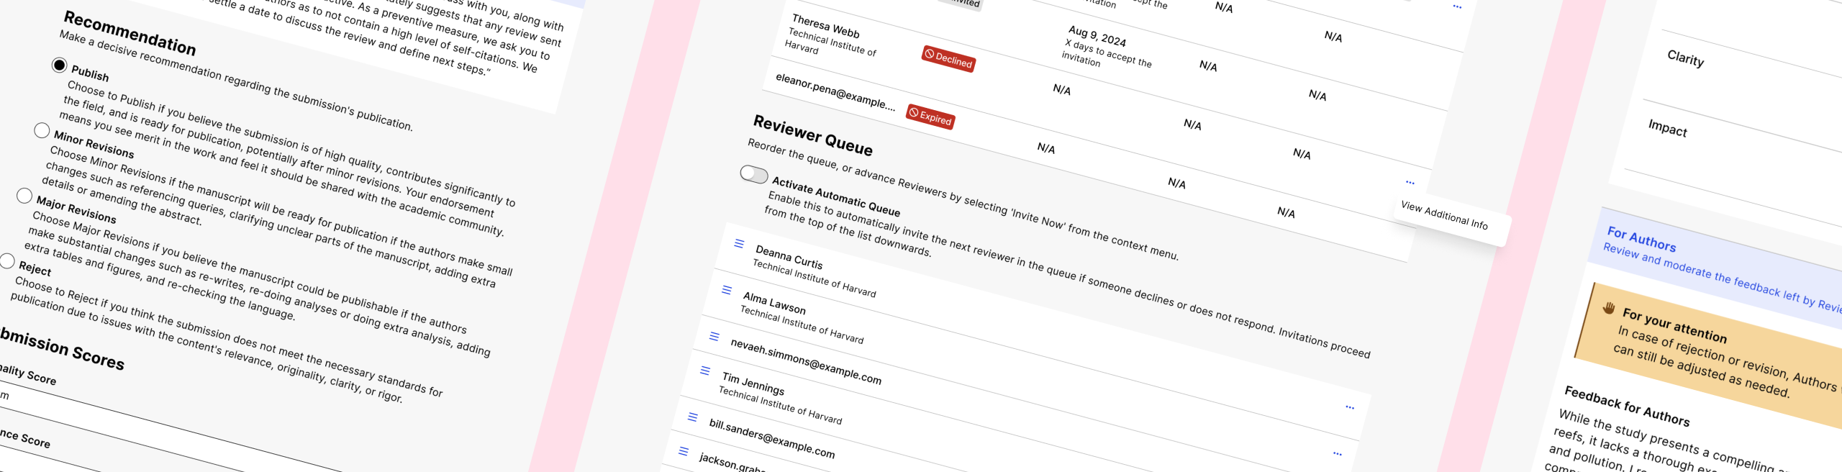The width and height of the screenshot is (1842, 472).
Task: Click the Alma Lawson queue entry name
Action: (774, 303)
